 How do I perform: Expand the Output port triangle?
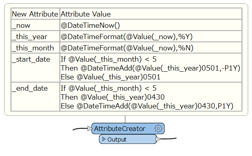(104, 139)
